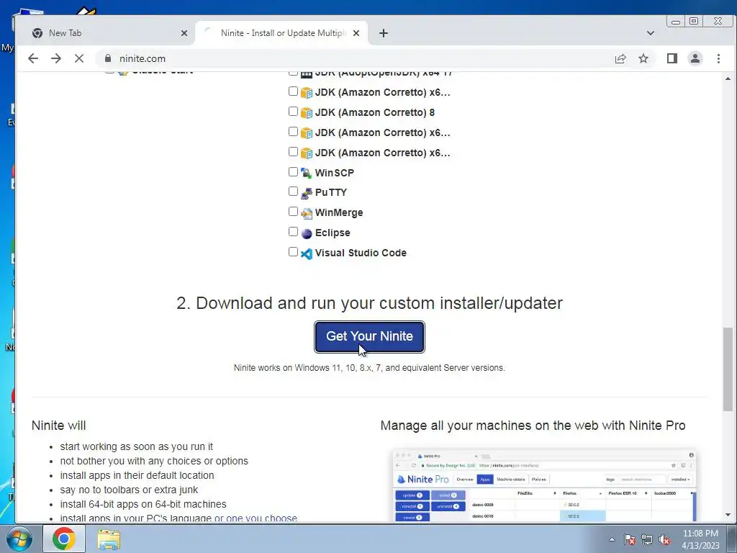Click the Chrome taskbar icon
This screenshot has height=553, width=737.
(64, 539)
